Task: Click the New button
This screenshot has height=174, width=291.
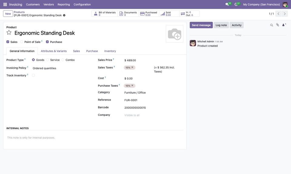Action: [x=8, y=14]
